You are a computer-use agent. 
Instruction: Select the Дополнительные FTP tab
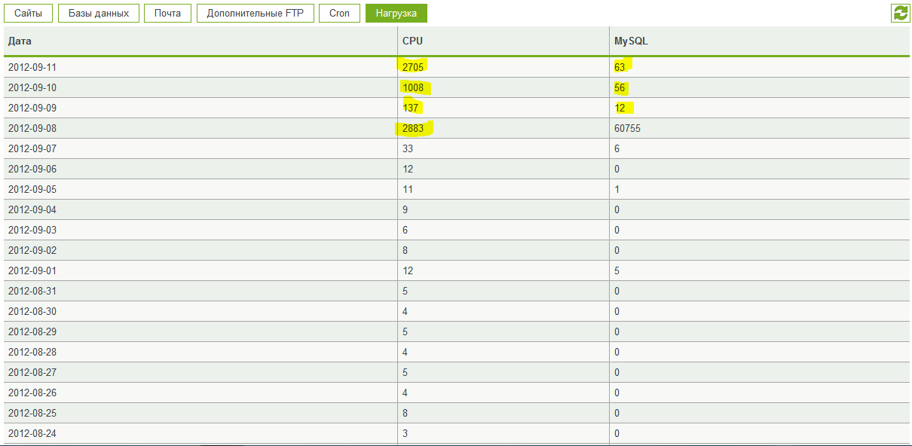pyautogui.click(x=255, y=14)
